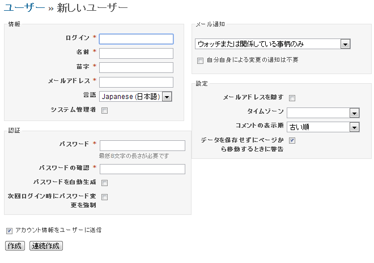The height and width of the screenshot is (263, 374).
Task: Click the 作成 button
Action: coord(15,246)
